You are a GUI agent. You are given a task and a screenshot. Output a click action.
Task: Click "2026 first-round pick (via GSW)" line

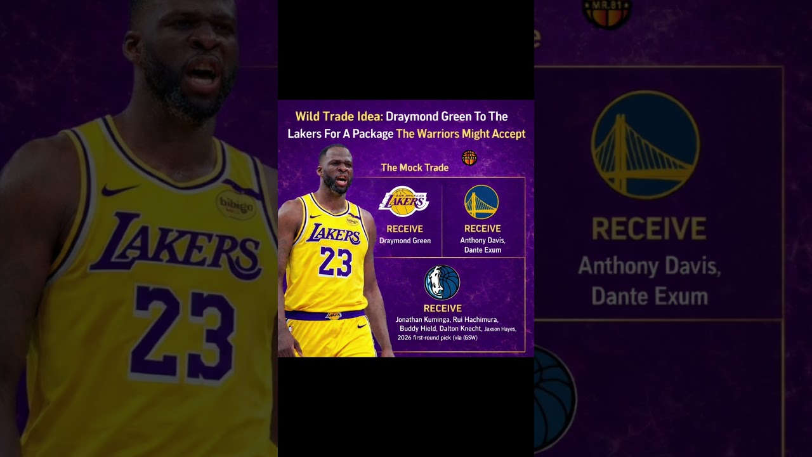438,338
